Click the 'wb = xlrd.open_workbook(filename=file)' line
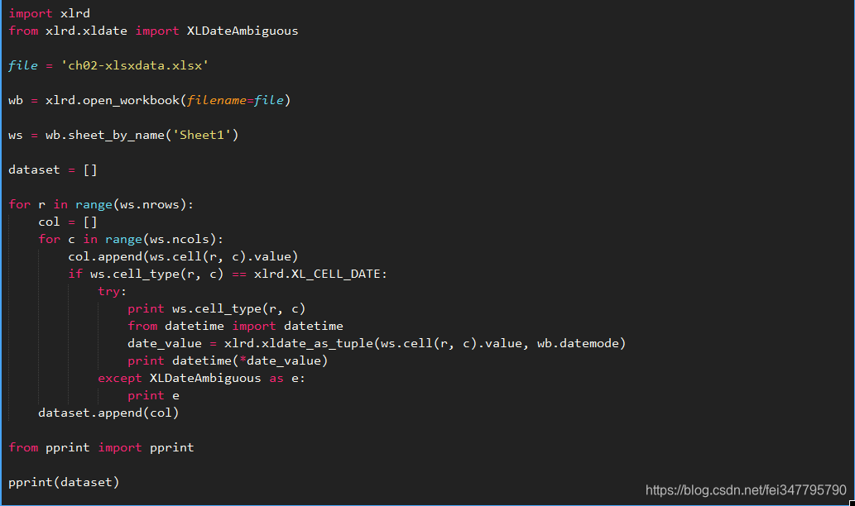 point(150,100)
